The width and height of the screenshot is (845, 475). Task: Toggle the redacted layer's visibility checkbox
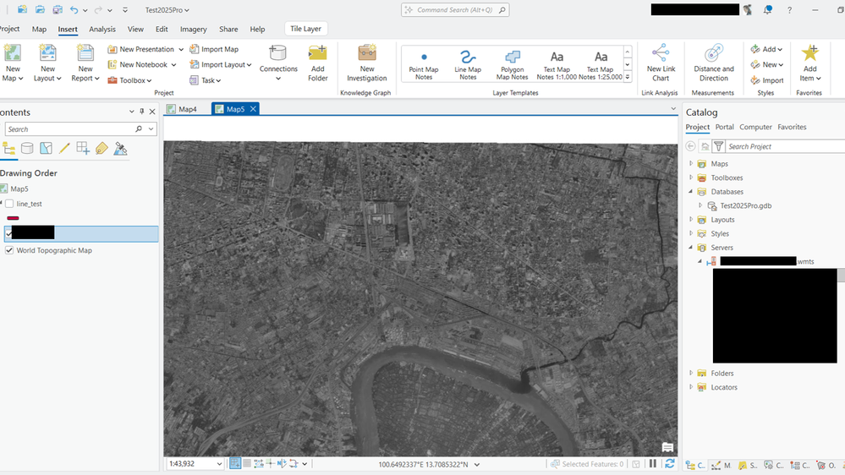[9, 233]
